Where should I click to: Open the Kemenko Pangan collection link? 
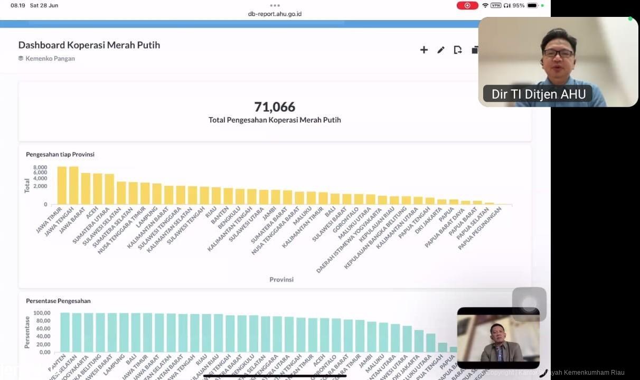point(50,59)
